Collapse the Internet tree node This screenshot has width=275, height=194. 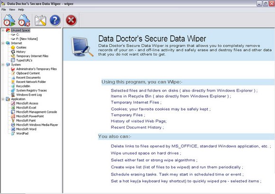pyautogui.click(x=3, y=43)
